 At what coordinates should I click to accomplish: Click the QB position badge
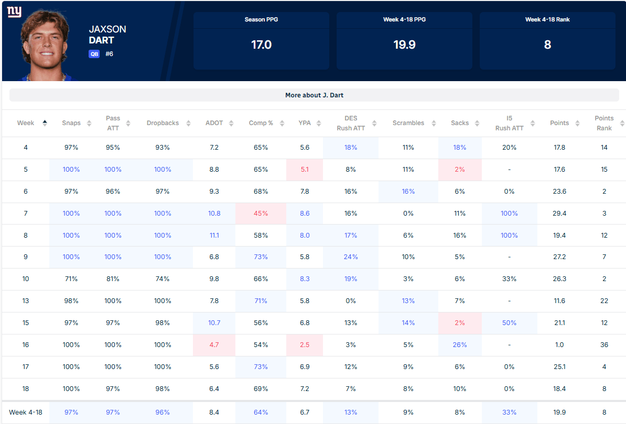pos(94,54)
